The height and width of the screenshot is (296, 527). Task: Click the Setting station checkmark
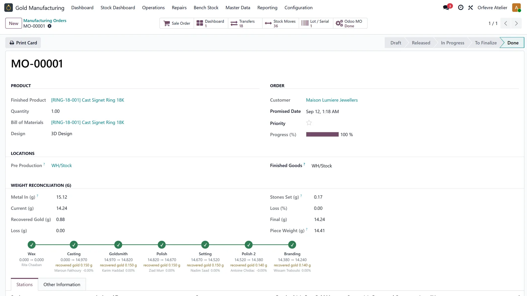(205, 245)
